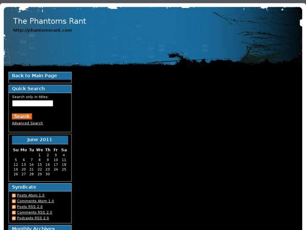Select June 4 in the calendar

pos(64,155)
